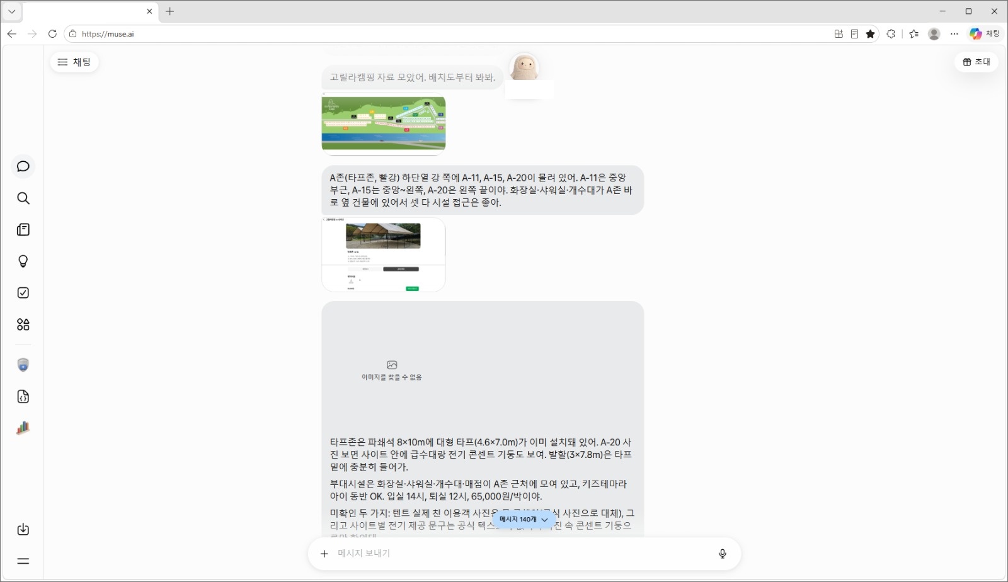Go back to the previous page

[12, 34]
